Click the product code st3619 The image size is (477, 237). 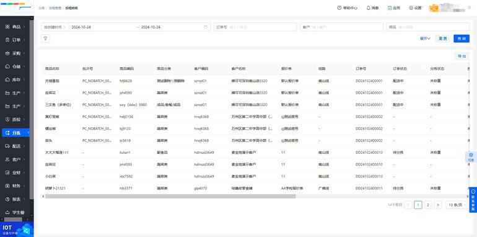click(x=125, y=140)
